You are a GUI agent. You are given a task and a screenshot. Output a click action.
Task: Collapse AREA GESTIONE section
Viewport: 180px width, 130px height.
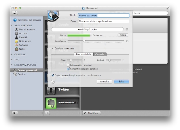12,25
